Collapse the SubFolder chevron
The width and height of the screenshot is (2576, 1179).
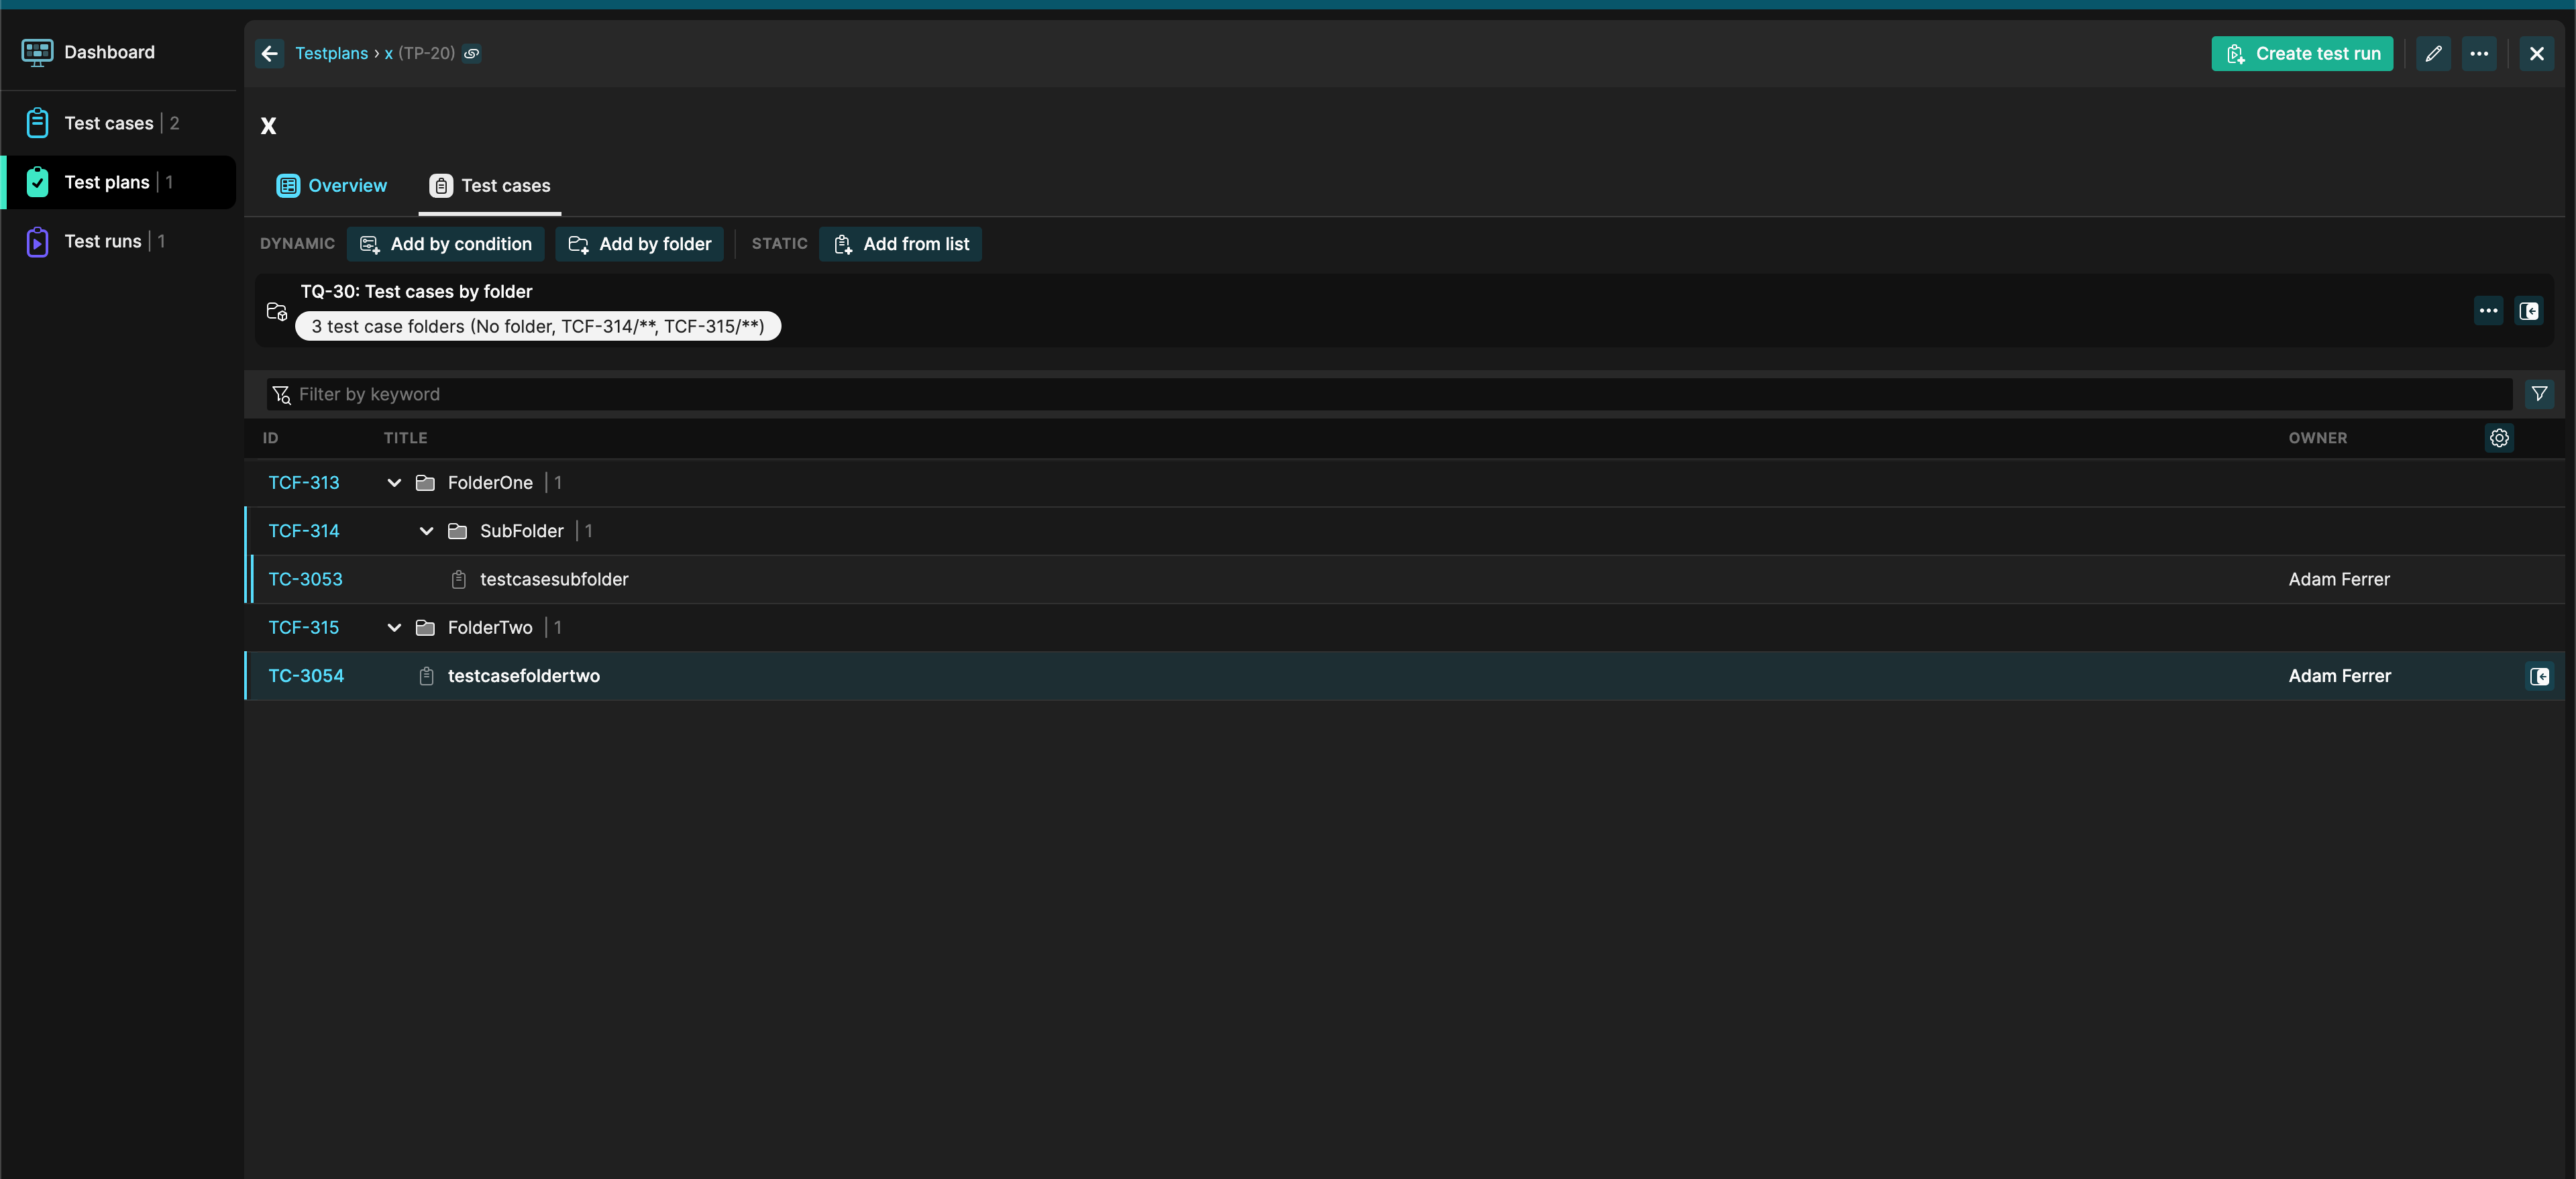[426, 531]
